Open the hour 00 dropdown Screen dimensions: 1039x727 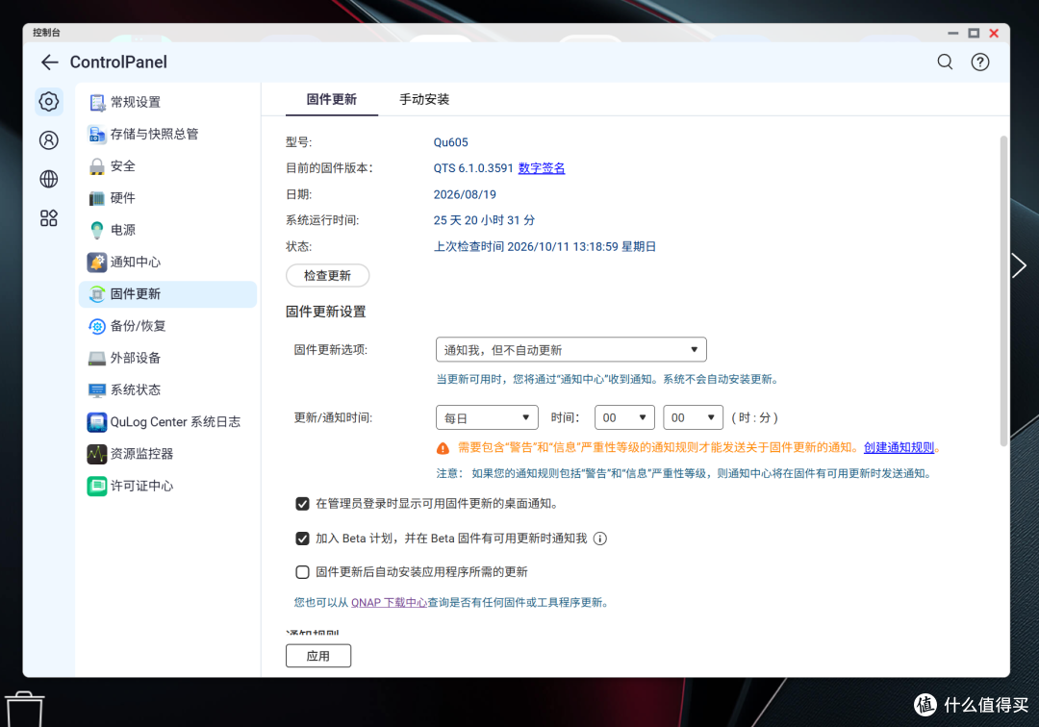coord(624,417)
